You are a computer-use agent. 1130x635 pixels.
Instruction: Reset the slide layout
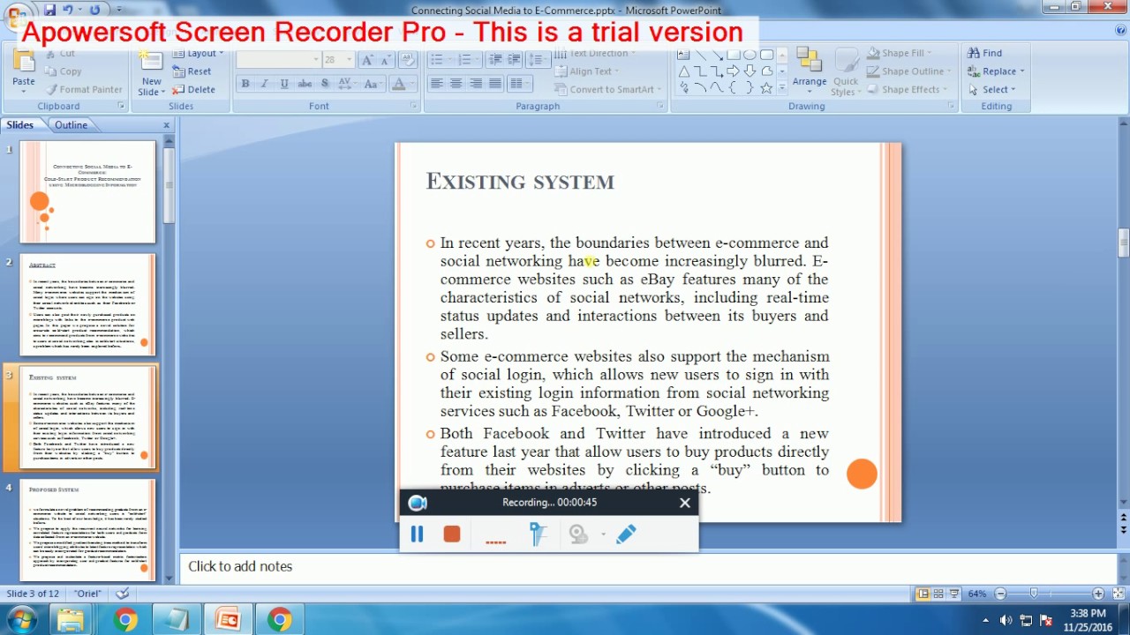pos(192,71)
